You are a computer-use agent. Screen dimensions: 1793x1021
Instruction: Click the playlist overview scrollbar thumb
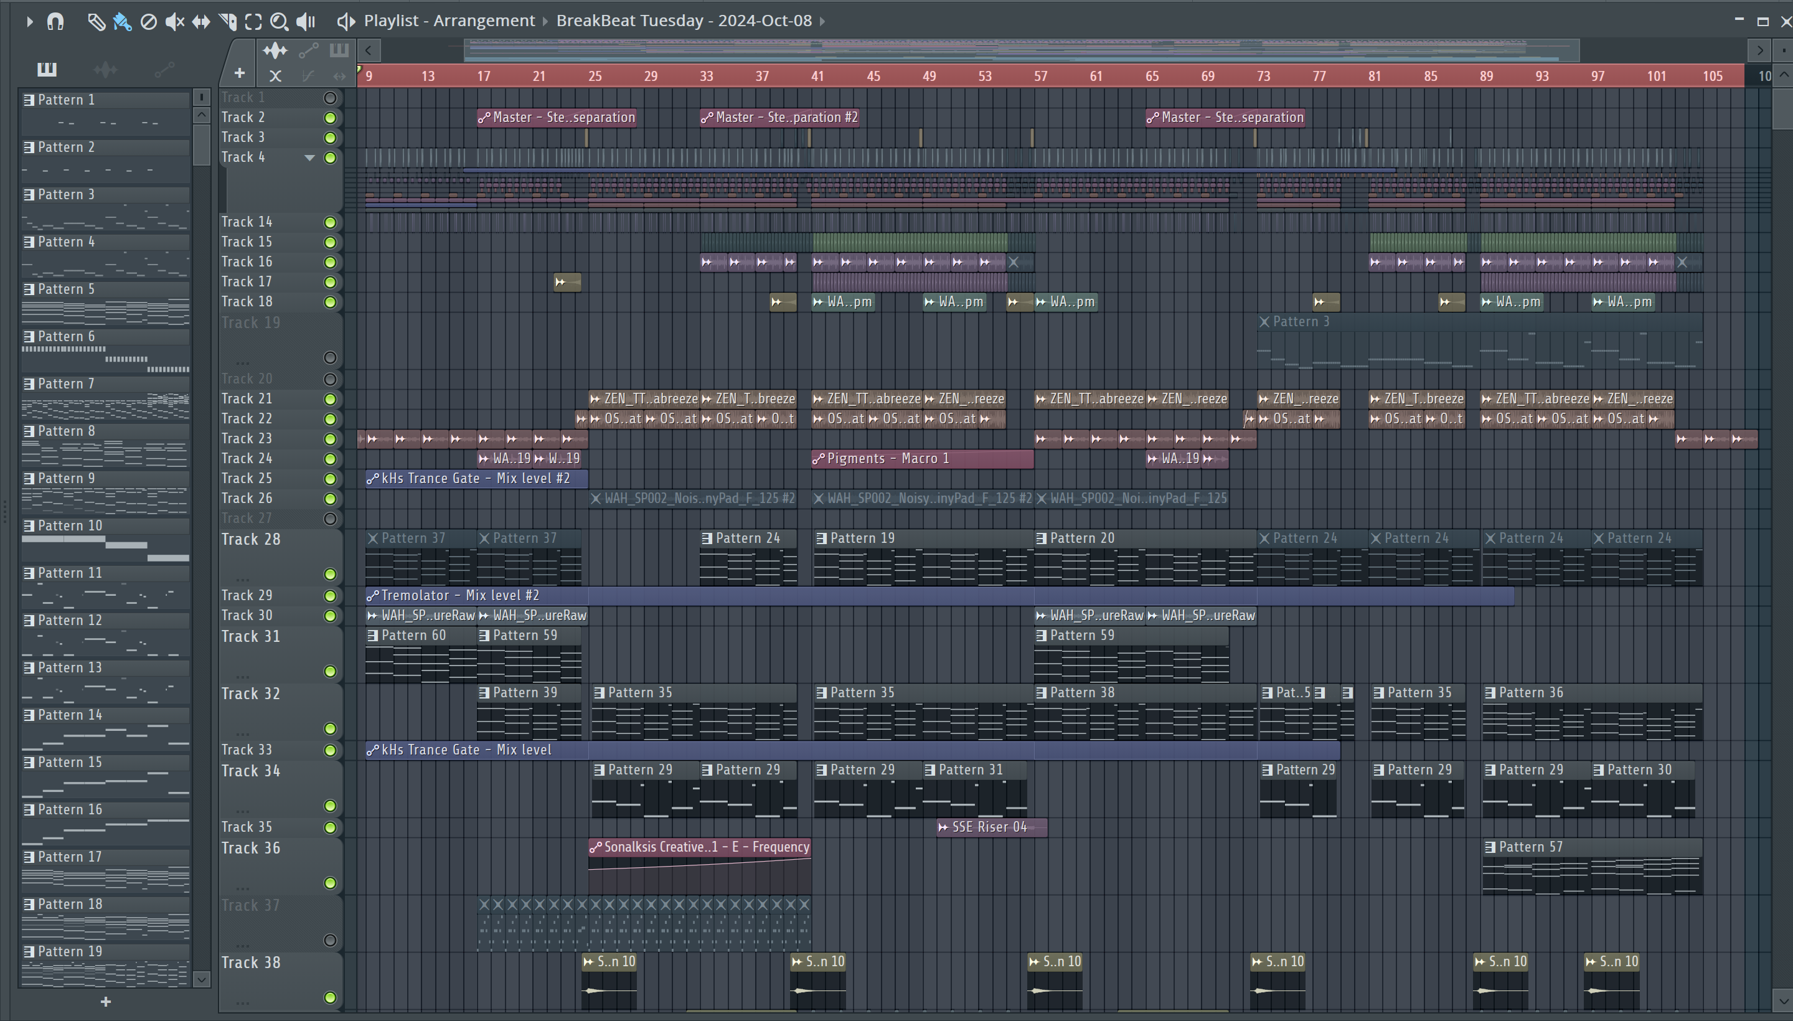pos(1022,50)
